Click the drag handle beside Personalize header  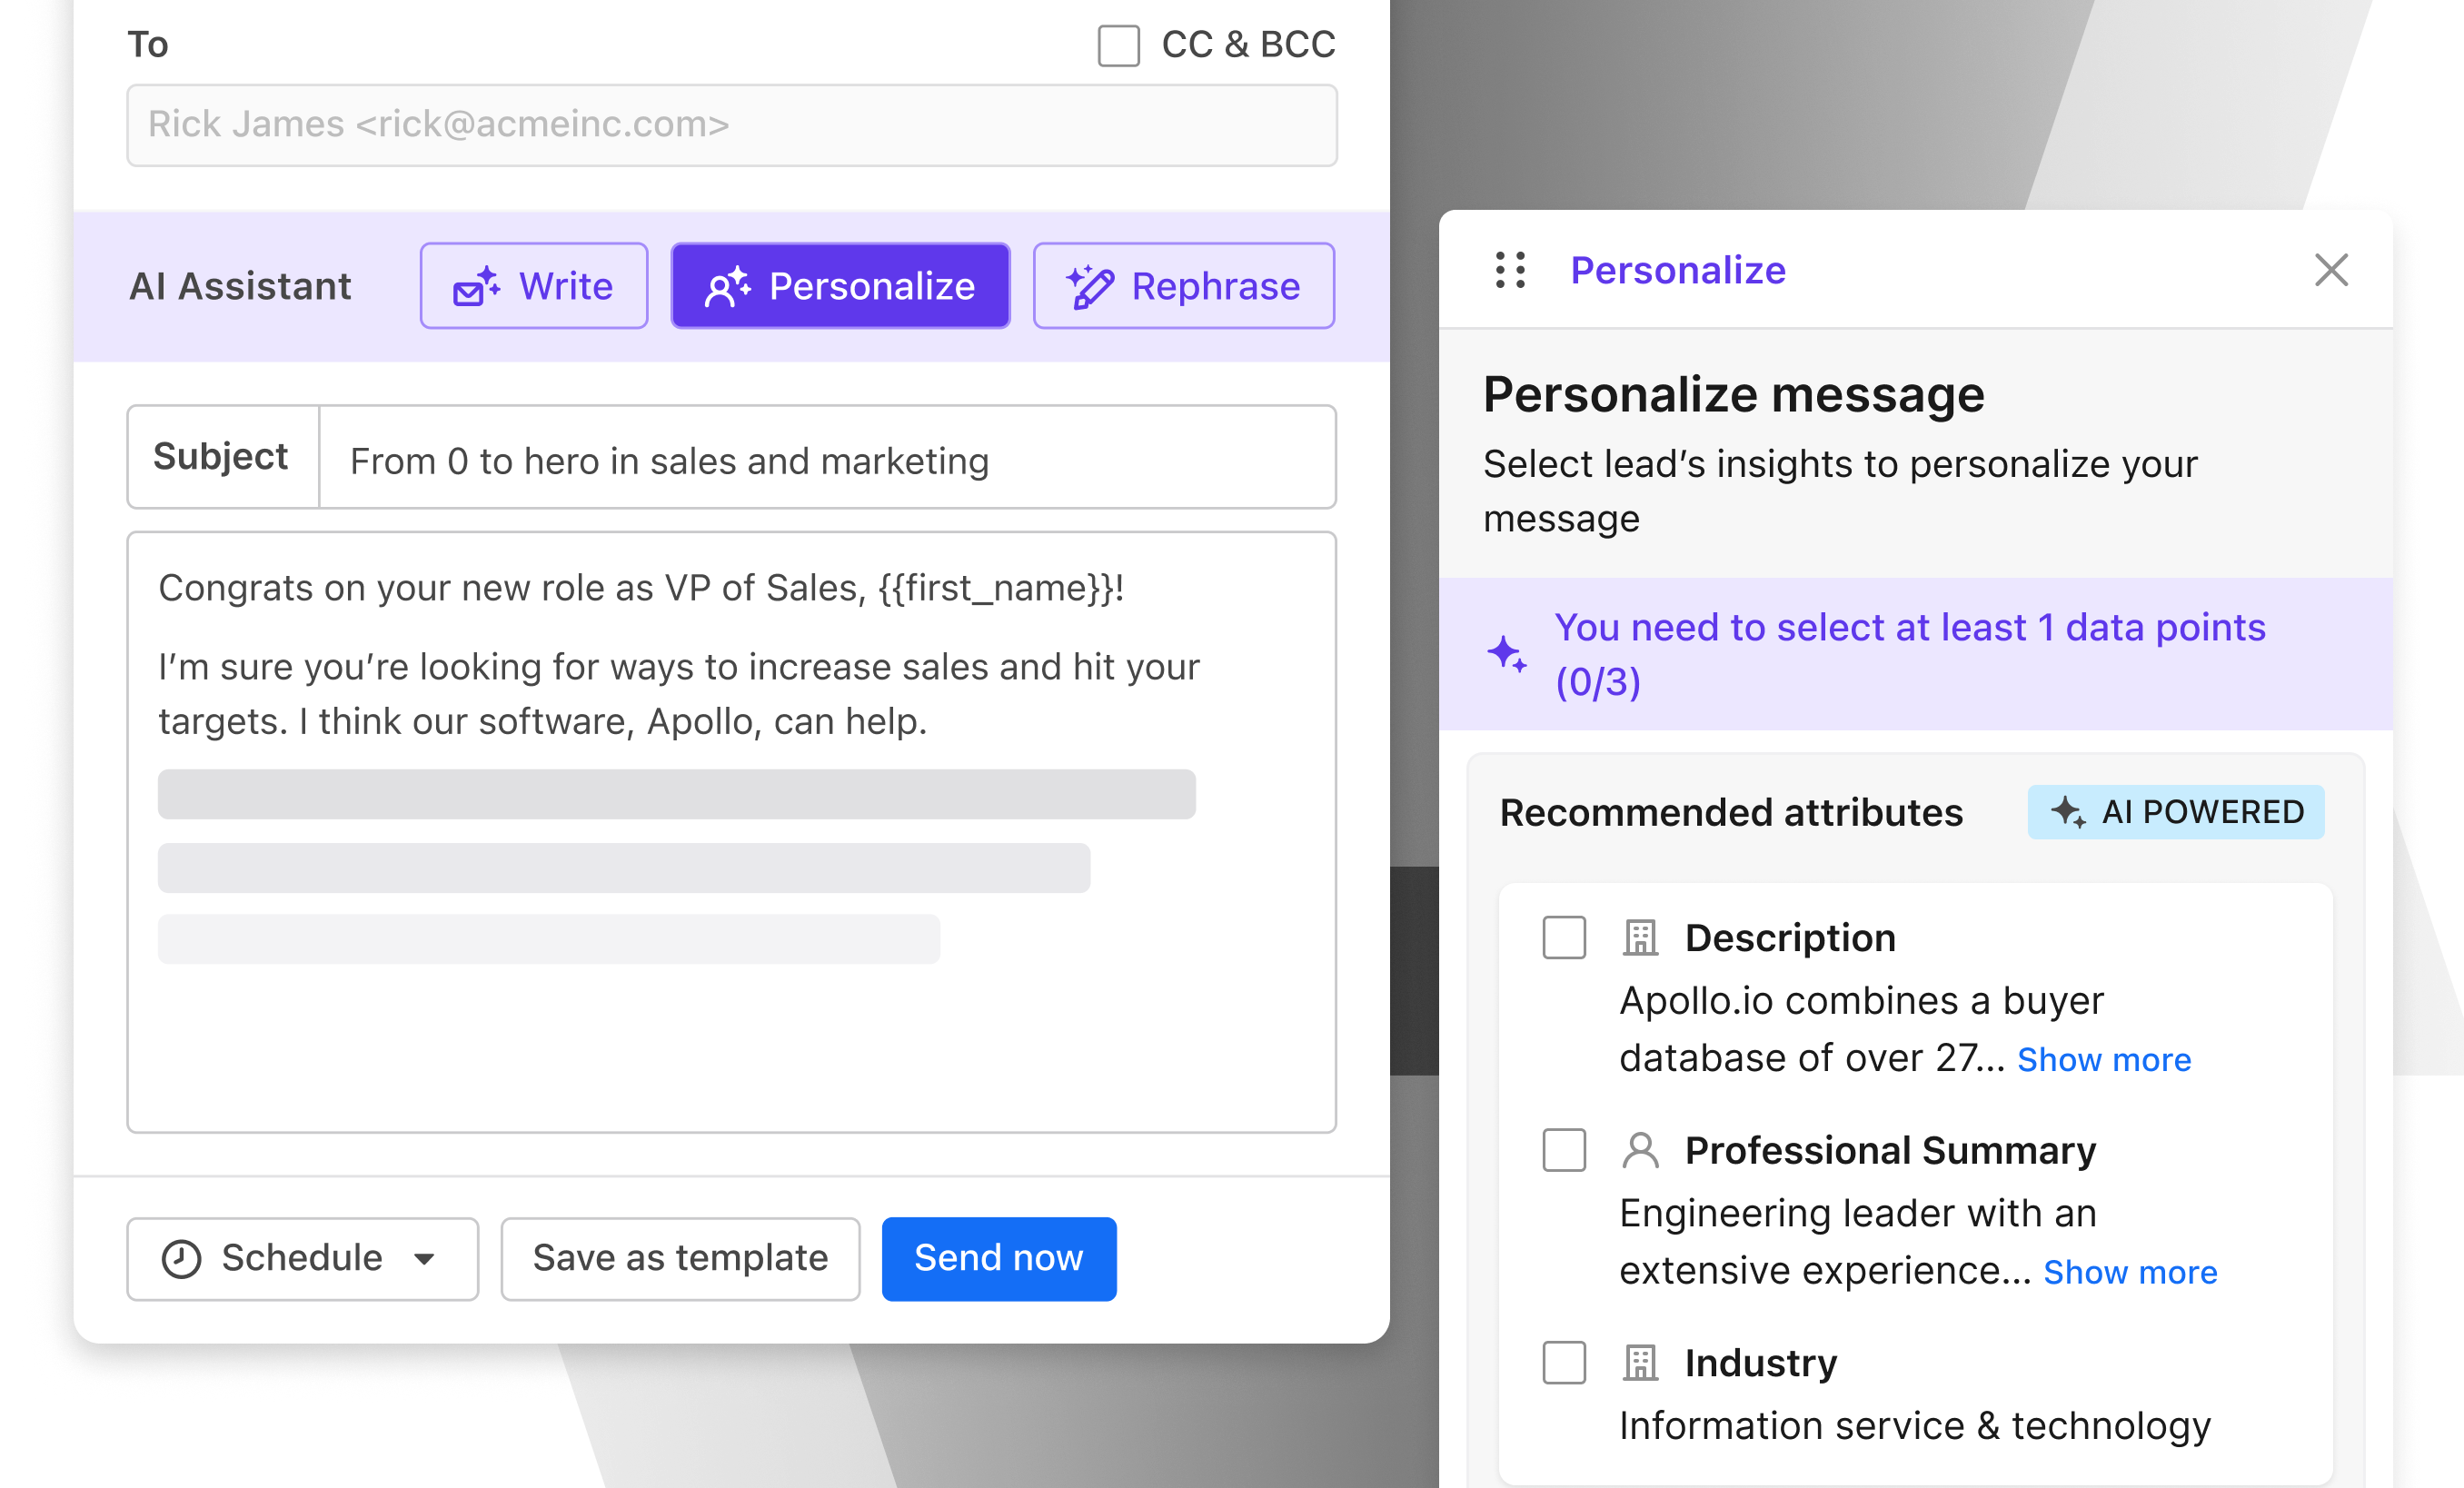[x=1509, y=270]
